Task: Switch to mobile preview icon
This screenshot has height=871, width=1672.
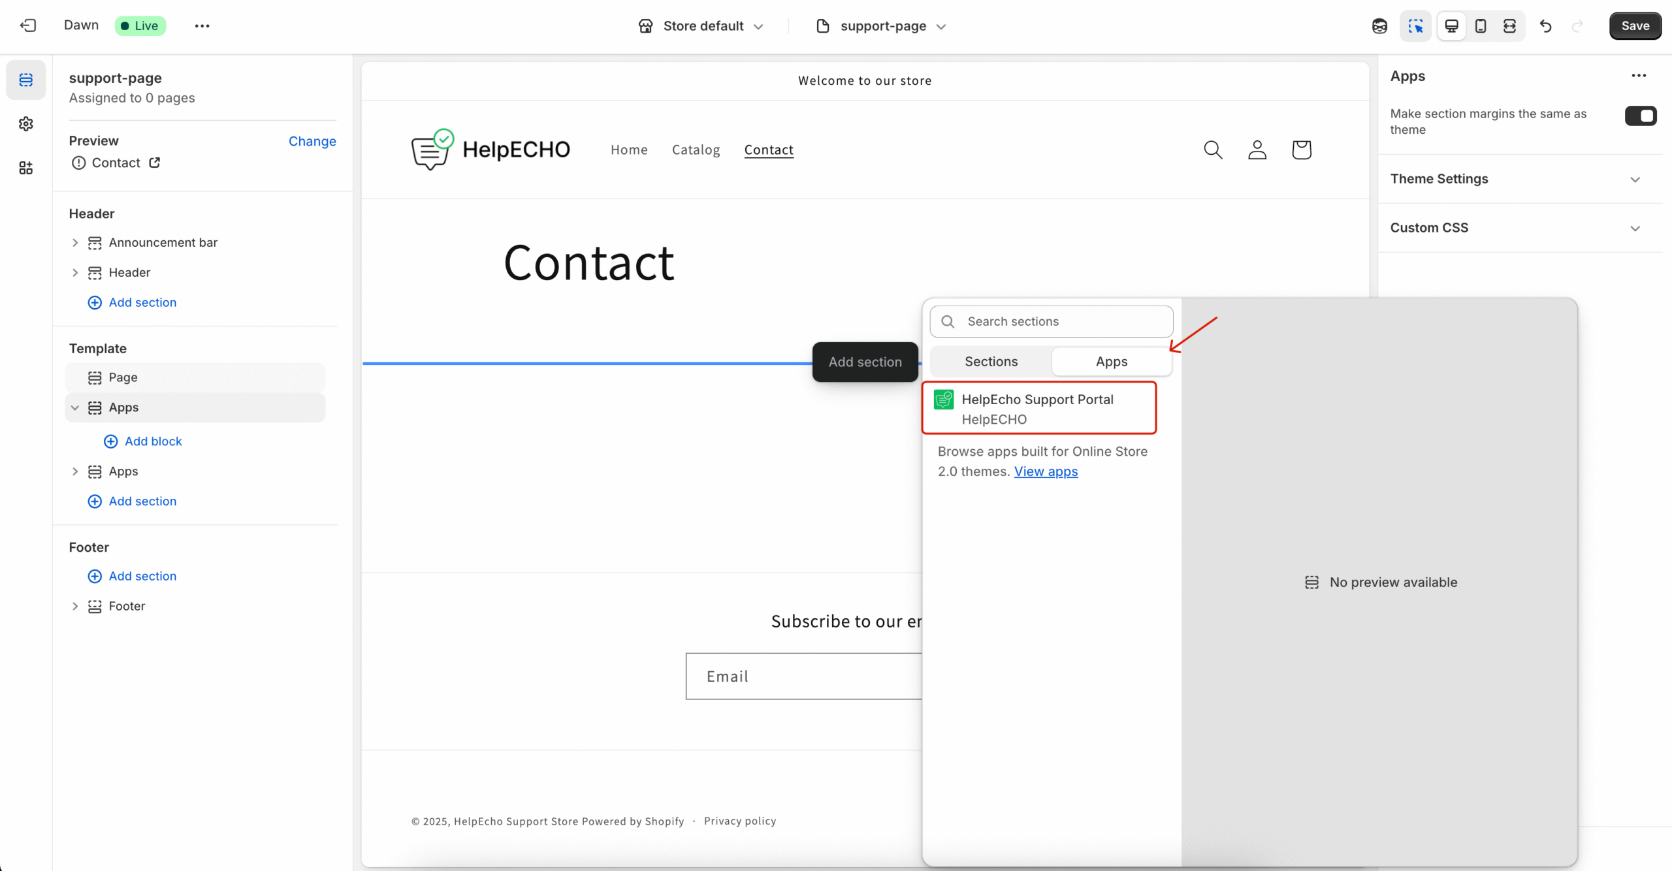Action: tap(1481, 26)
